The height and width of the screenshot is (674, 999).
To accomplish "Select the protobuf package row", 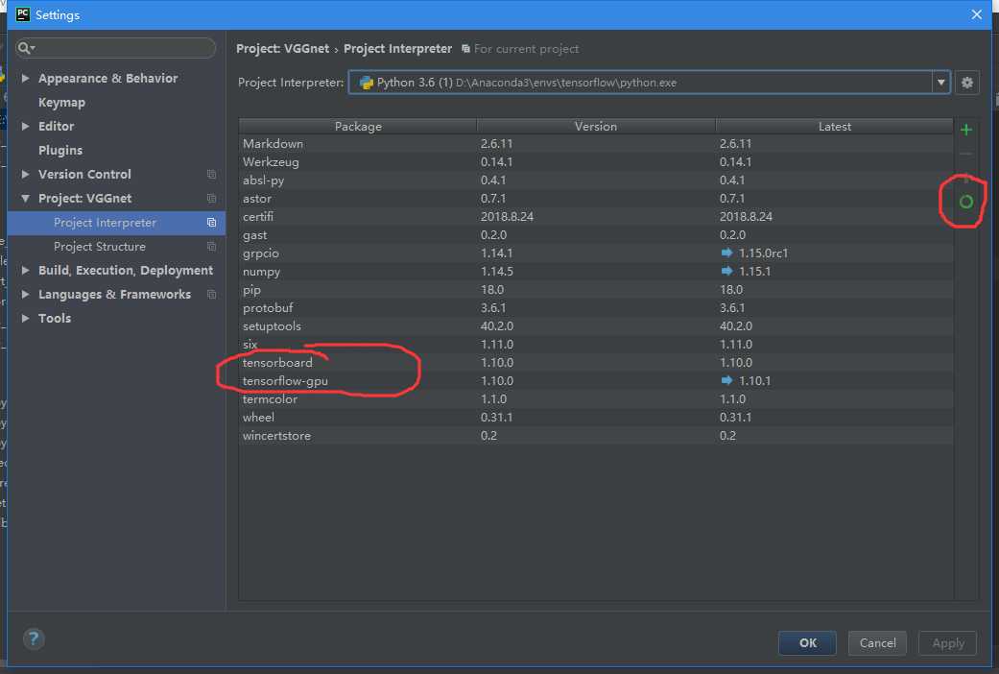I will point(596,307).
